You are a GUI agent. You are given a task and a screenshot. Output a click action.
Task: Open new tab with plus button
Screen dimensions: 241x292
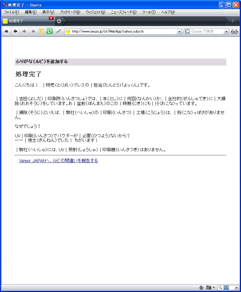pos(59,21)
